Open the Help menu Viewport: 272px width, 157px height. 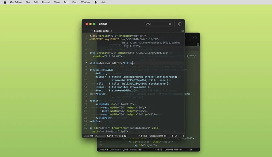click(x=103, y=2)
